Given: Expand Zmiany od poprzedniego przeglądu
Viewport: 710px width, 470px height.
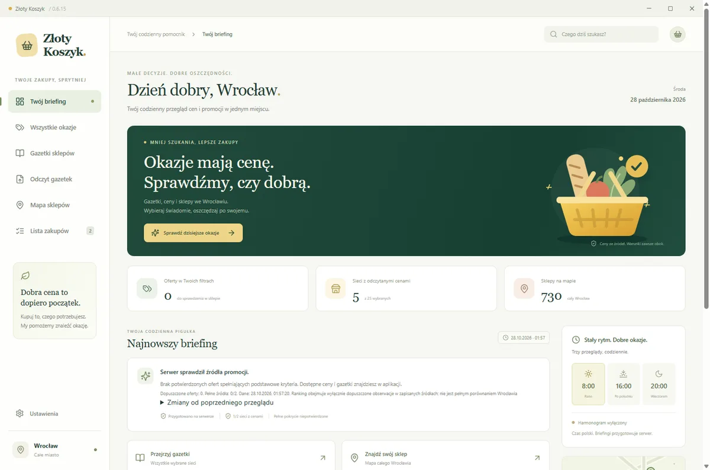Looking at the screenshot, I should [x=217, y=403].
